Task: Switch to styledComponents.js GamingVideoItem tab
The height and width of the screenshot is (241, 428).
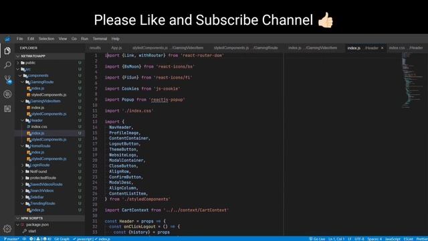Action: pos(168,48)
